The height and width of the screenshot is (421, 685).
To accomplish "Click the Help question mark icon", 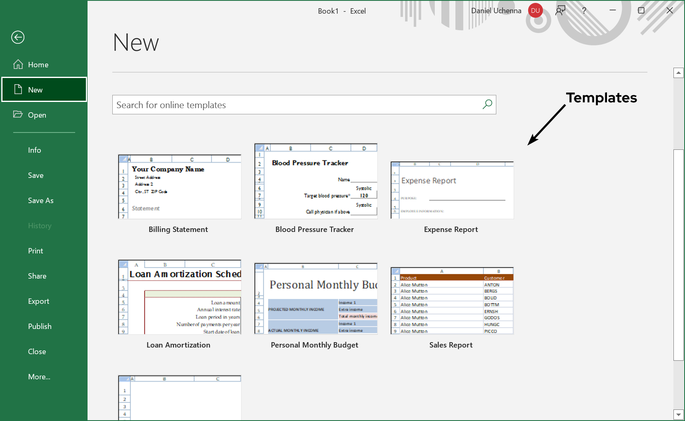I will pyautogui.click(x=584, y=11).
